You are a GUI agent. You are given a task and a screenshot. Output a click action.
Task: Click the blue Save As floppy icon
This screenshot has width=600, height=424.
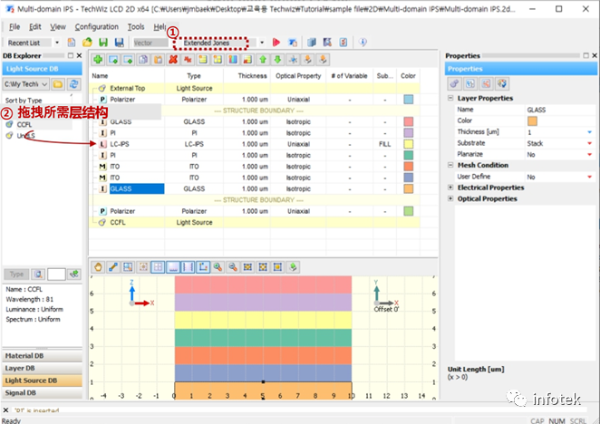coord(120,43)
